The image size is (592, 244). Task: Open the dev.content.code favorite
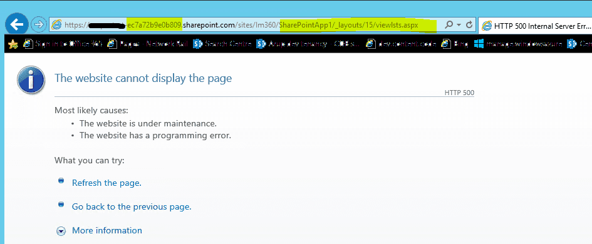(x=401, y=44)
